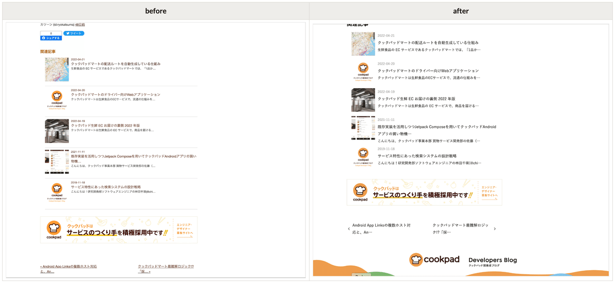Click the cookpad recruiting banner in after panel
The image size is (615, 283).
424,192
